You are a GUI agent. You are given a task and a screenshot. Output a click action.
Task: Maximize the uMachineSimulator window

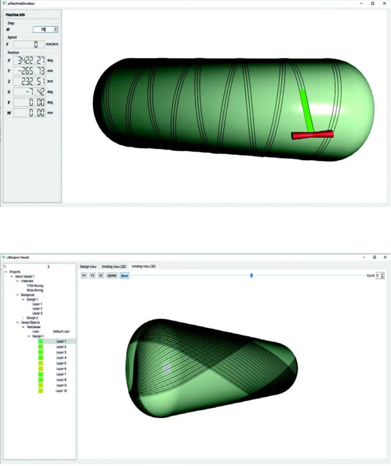(x=373, y=3)
